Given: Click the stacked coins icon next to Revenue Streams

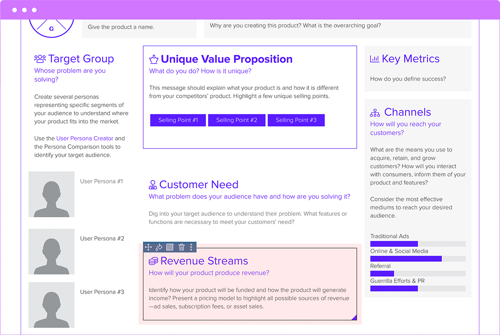Looking at the screenshot, I should click(x=152, y=261).
